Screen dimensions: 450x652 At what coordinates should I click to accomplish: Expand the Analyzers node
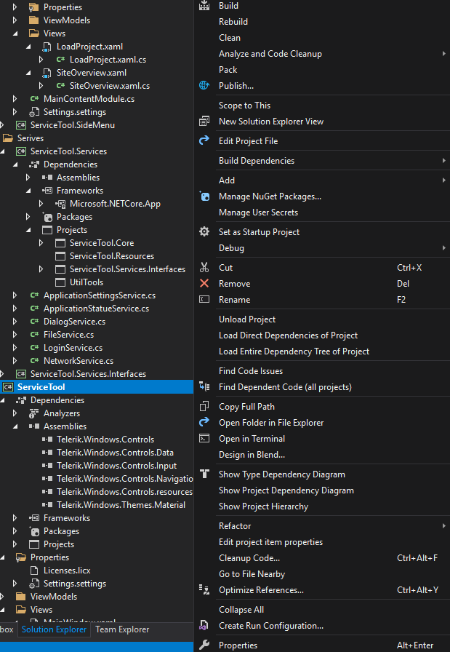point(15,413)
